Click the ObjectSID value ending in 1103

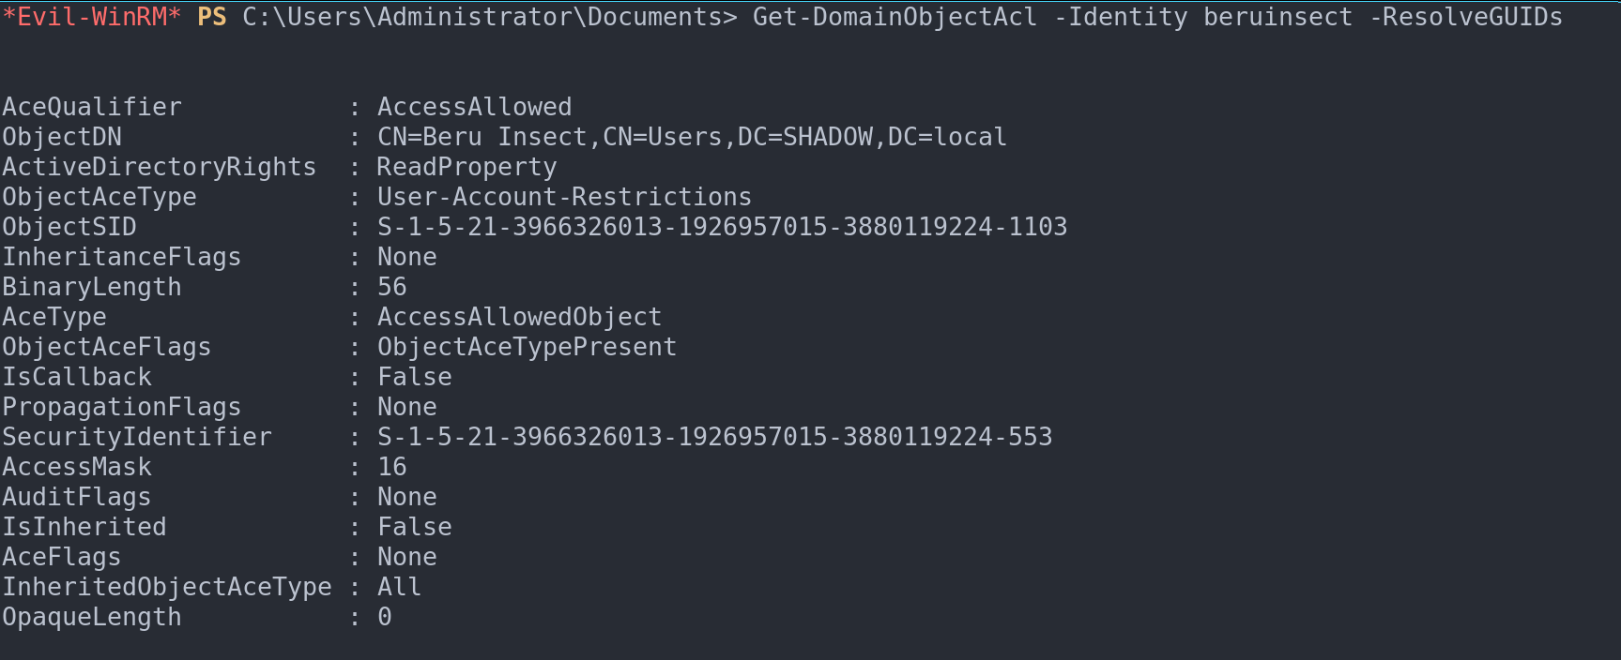(x=722, y=227)
